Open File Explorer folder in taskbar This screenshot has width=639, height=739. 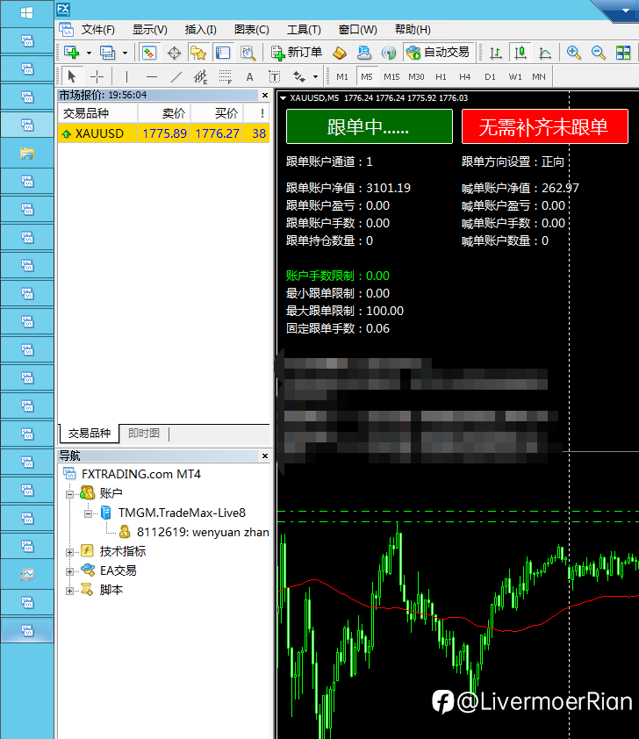pyautogui.click(x=27, y=154)
